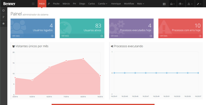Click the branch icon in the left sidebar

3,17
